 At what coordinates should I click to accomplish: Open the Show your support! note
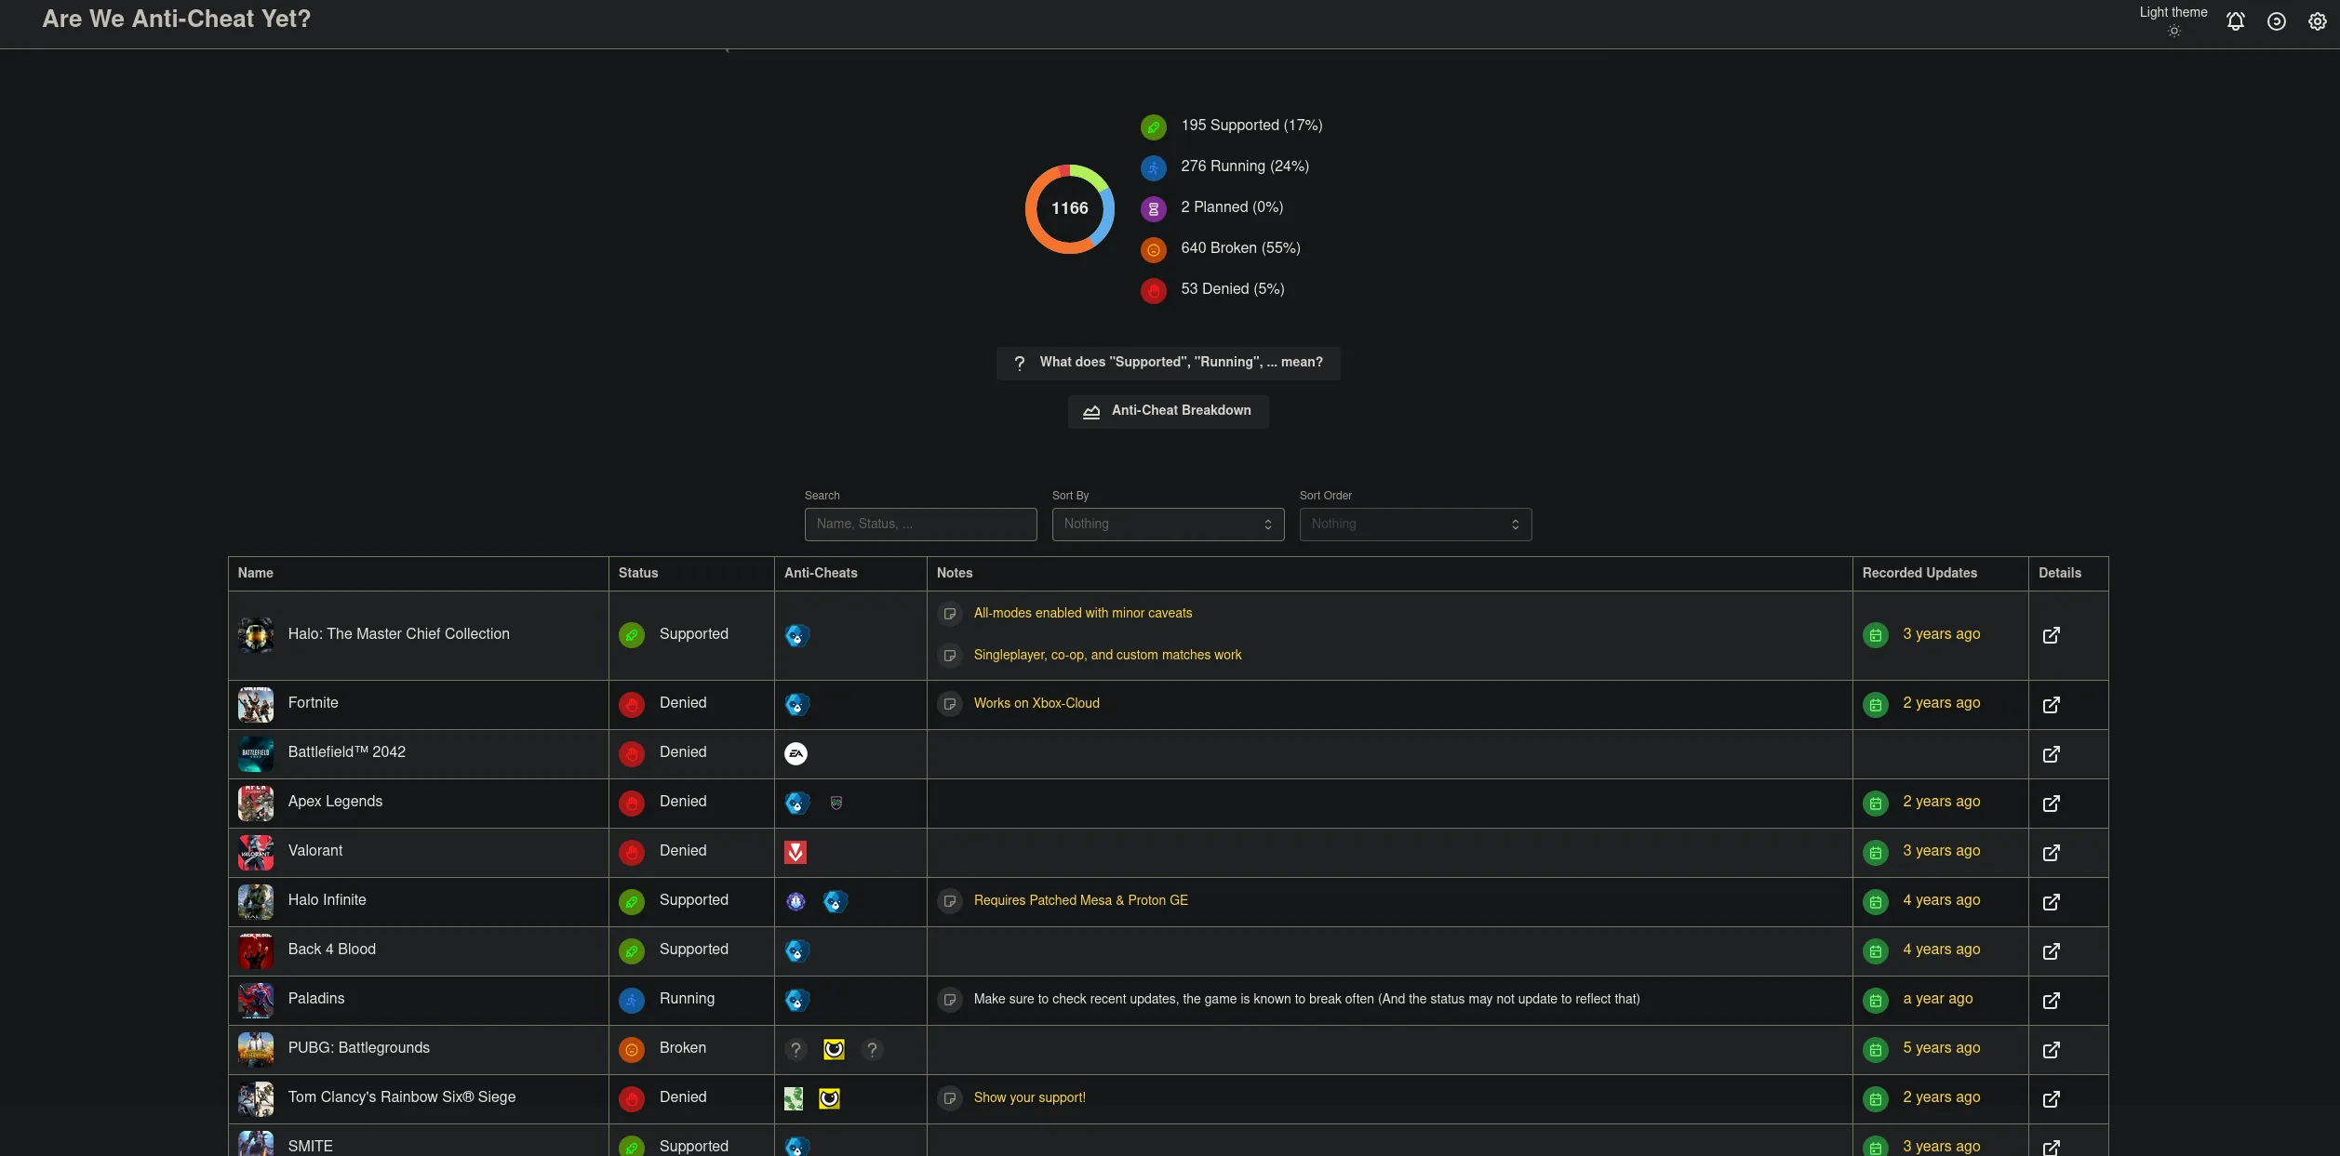point(1029,1098)
